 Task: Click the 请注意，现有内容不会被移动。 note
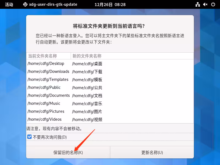(54, 128)
